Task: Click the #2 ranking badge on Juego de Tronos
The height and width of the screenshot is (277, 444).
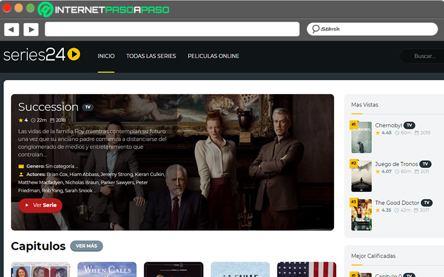Action: point(354,163)
